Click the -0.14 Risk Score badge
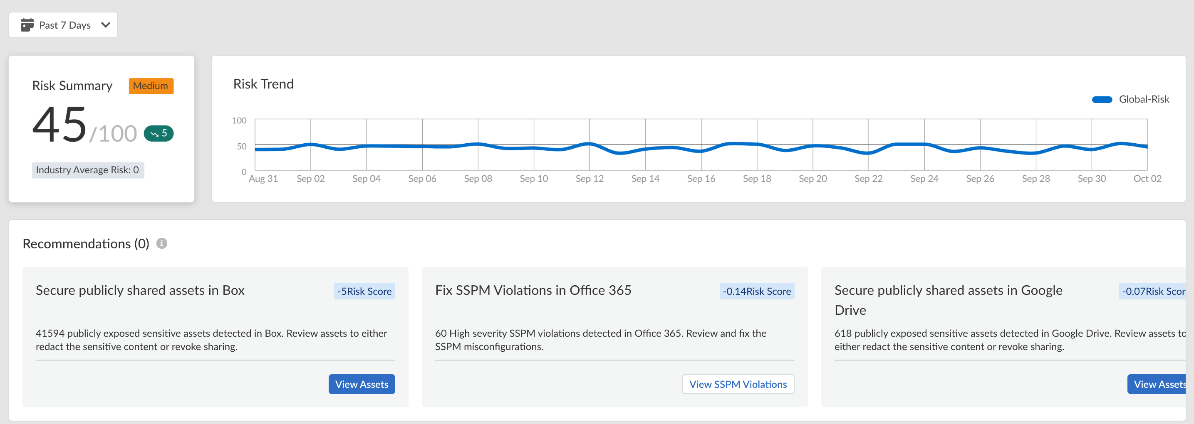1194x424 pixels. (756, 291)
